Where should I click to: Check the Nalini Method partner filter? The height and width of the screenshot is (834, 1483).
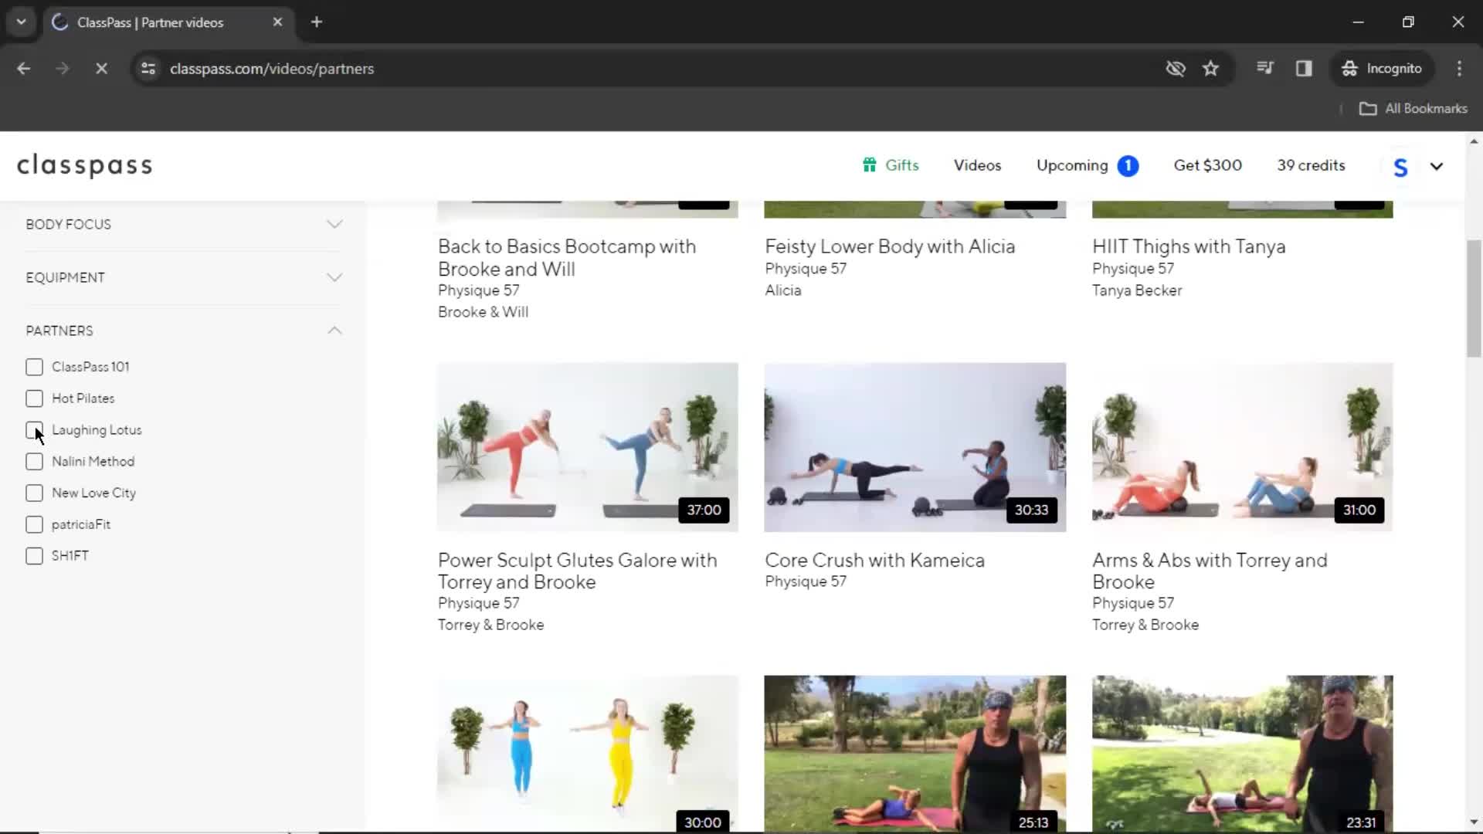point(34,462)
